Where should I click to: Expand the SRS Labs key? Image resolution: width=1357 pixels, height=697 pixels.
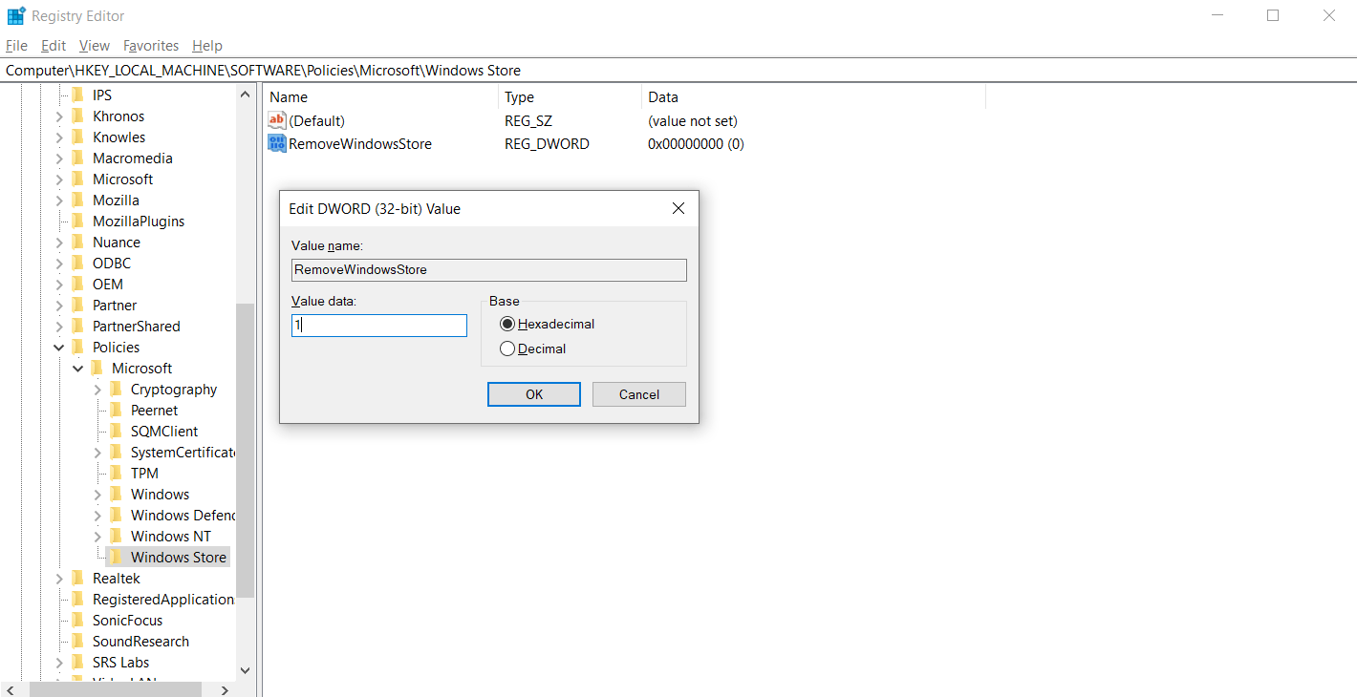coord(59,663)
